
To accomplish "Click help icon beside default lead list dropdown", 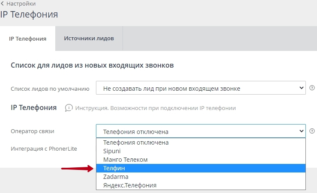I will [312, 88].
